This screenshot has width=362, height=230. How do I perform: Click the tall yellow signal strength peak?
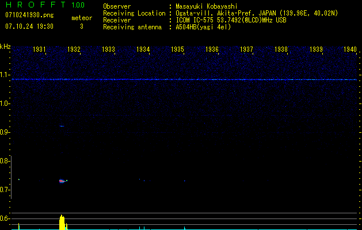pos(62,222)
